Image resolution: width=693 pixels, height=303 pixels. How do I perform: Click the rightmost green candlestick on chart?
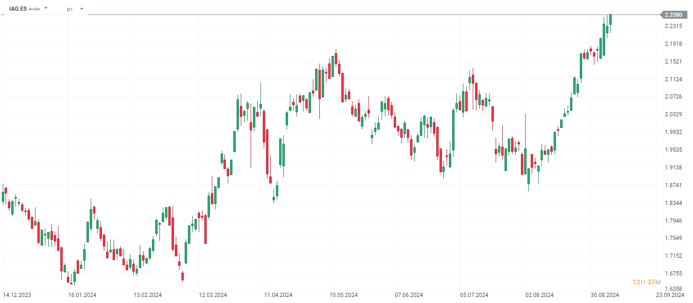[610, 20]
